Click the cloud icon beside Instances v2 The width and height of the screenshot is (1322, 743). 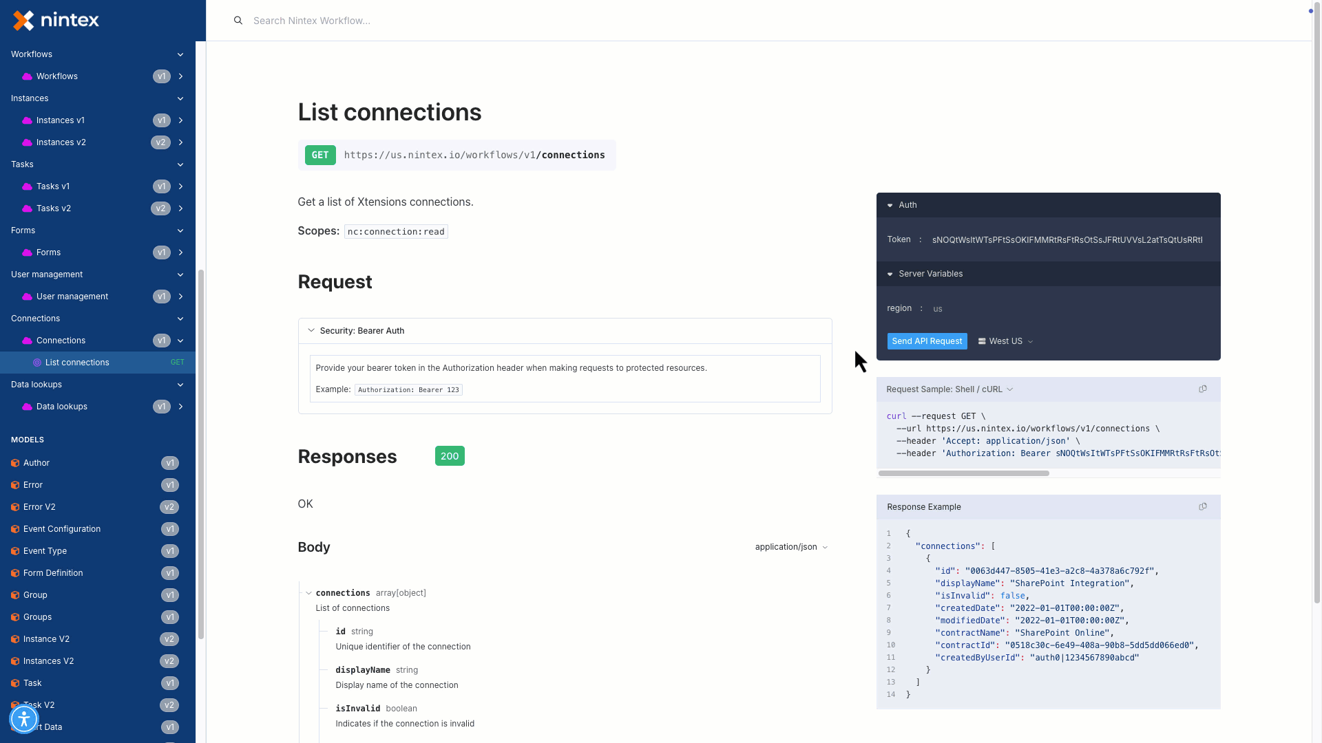27,142
